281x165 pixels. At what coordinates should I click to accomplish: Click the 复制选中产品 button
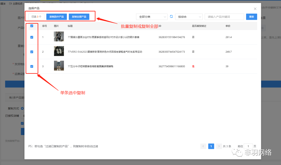point(56,17)
